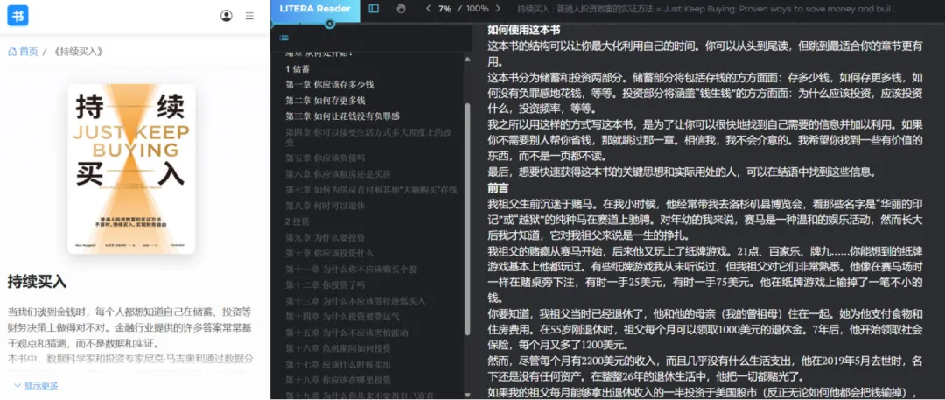The width and height of the screenshot is (945, 400).
Task: Go to 首页 breadcrumb link
Action: pos(23,52)
